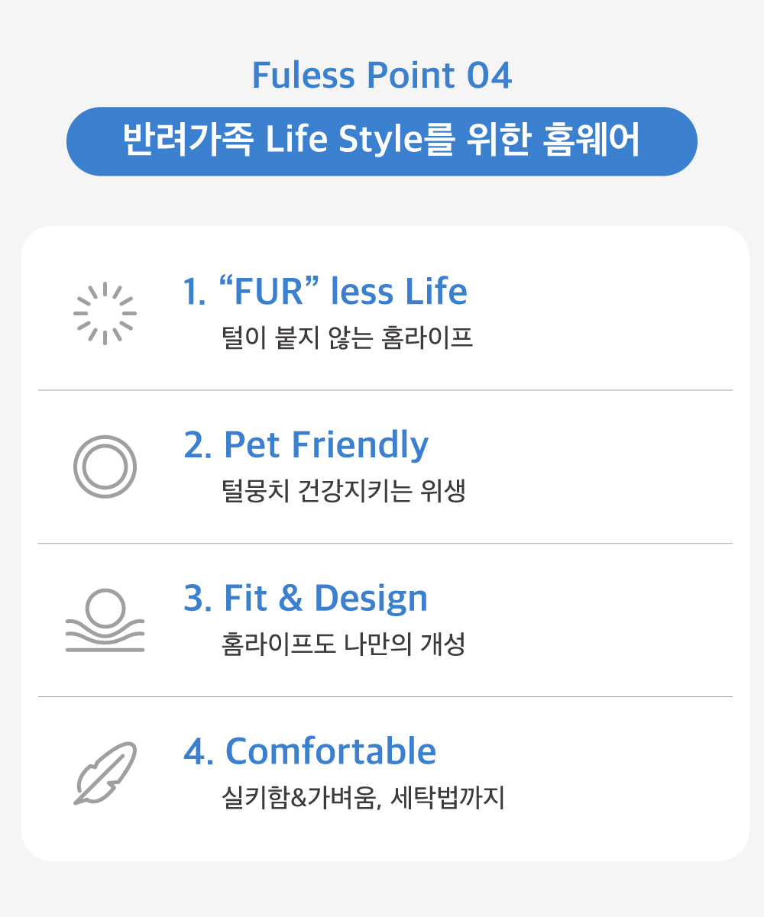Click the text '털뭉치 건강지키는 위생'
This screenshot has height=917, width=764.
[343, 492]
